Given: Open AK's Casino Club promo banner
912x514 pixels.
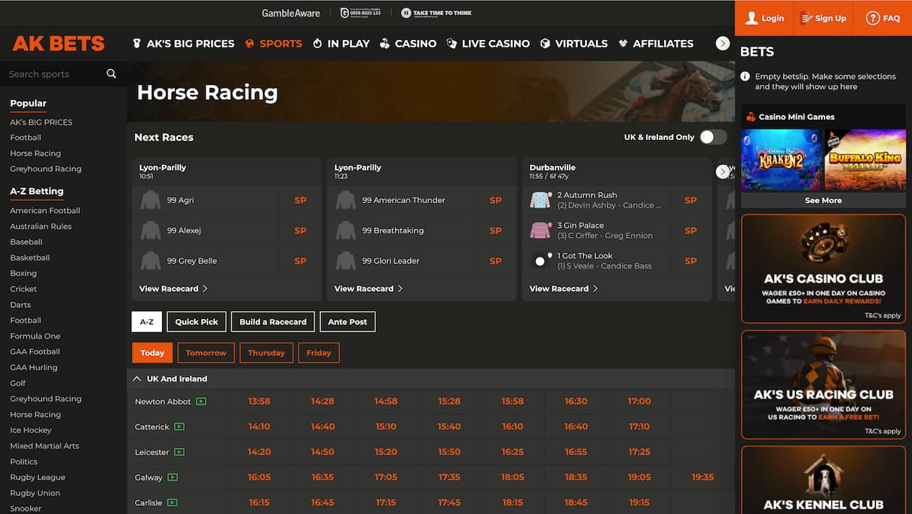Looking at the screenshot, I should (823, 269).
